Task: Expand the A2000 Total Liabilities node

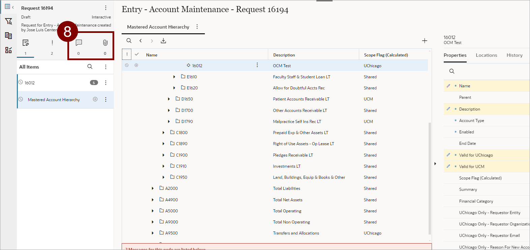Action: 153,189
